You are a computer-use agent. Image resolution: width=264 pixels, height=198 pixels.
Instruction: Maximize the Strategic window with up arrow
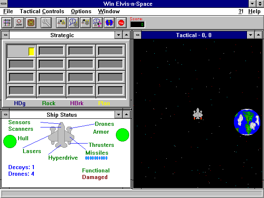coord(127,35)
